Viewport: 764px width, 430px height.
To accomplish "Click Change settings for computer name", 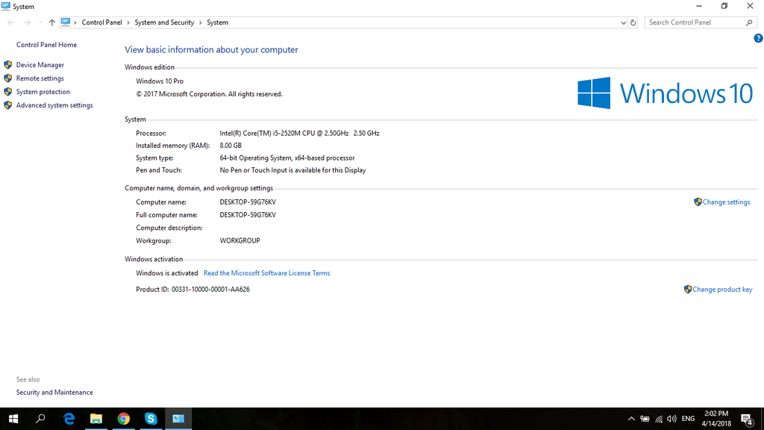I will click(x=726, y=202).
